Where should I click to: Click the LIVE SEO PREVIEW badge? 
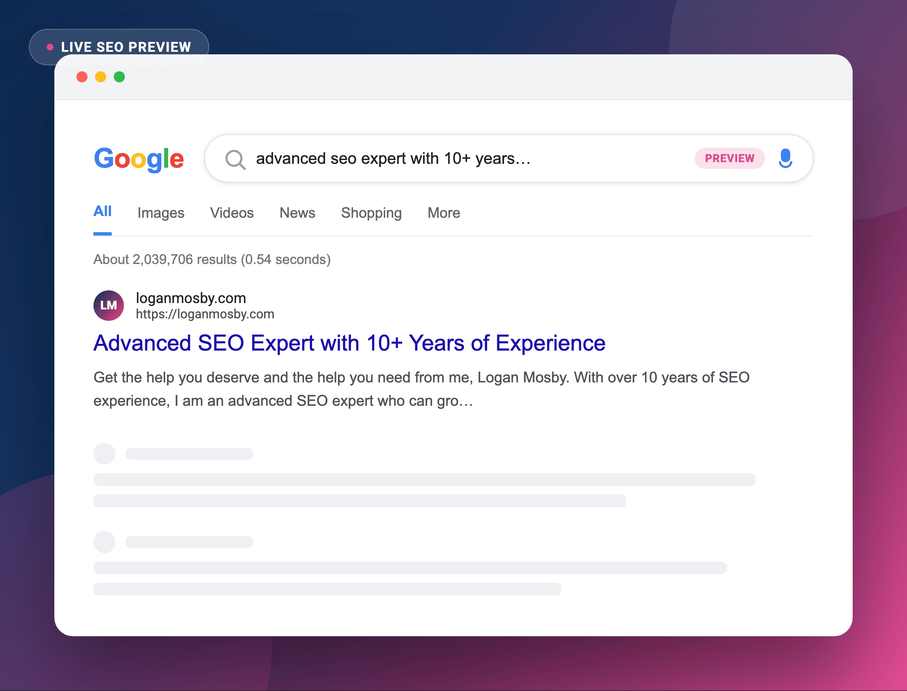tap(119, 47)
